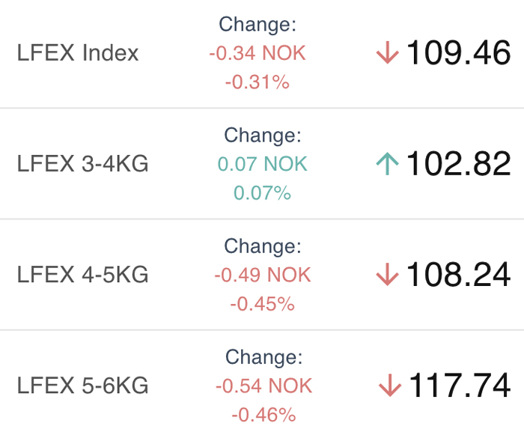
Task: Click the -0.46% percentage change
Action: 263,416
